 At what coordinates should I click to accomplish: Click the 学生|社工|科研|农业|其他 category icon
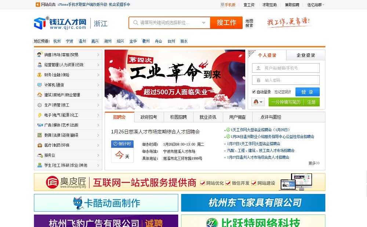tap(40, 165)
